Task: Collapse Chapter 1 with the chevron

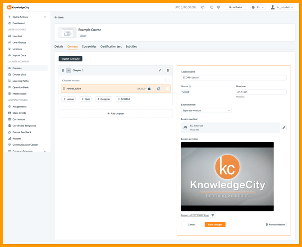Action: (x=69, y=70)
